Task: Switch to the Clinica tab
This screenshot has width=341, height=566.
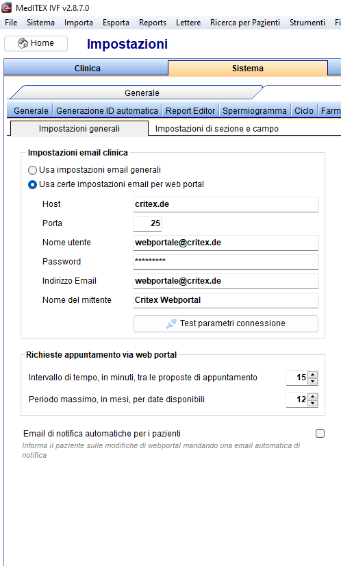Action: [88, 69]
